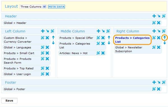This screenshot has height=107, width=168.
Task: Delete the Products > Special Offer block
Action: (103, 38)
